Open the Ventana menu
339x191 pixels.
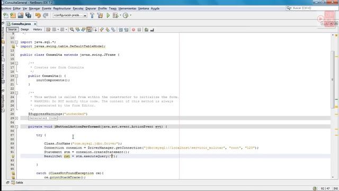coord(144,8)
